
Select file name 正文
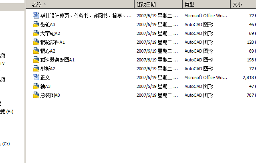(x=45, y=77)
